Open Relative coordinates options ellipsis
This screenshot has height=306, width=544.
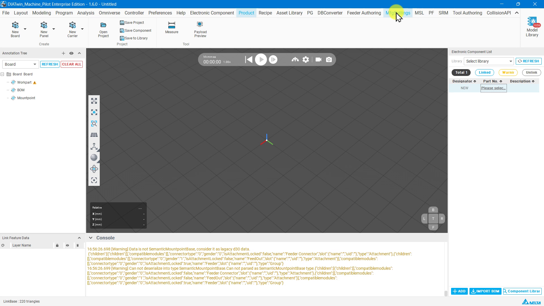pos(140,208)
